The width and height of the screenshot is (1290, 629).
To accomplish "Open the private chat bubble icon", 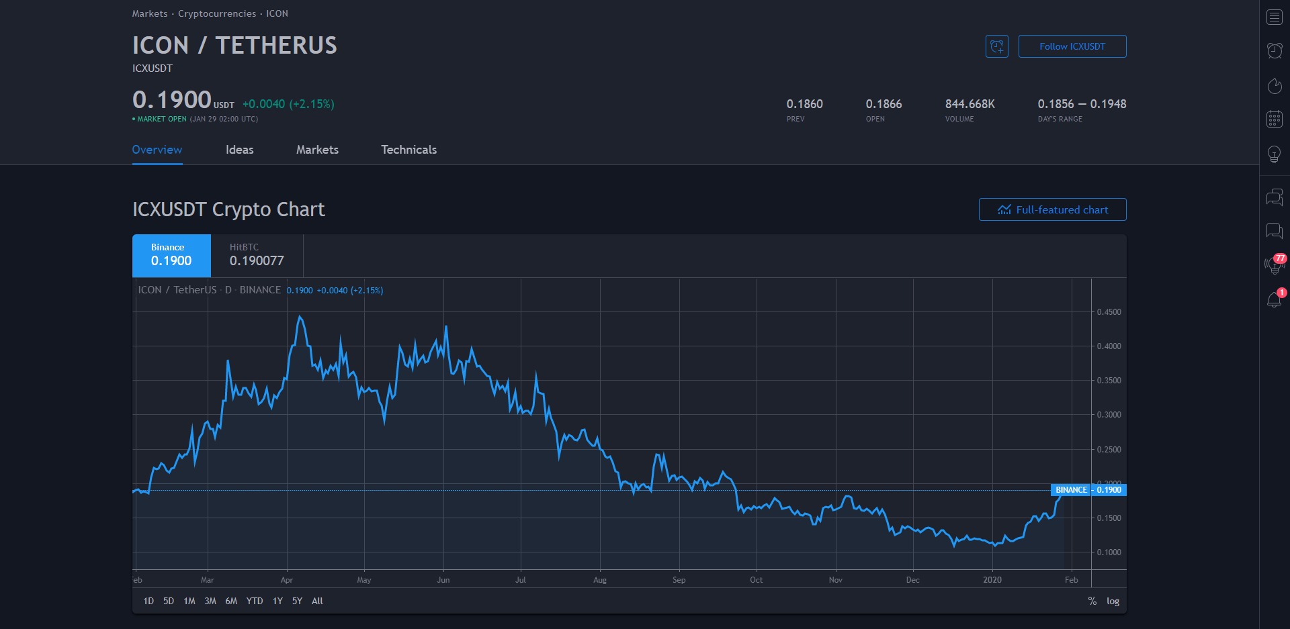I will tap(1274, 231).
